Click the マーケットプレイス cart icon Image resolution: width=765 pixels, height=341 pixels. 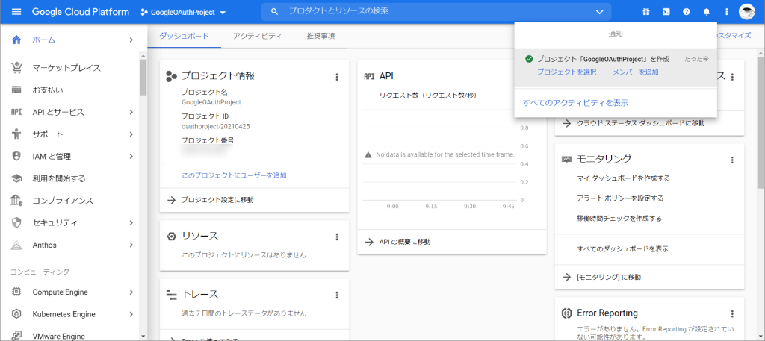pos(16,68)
